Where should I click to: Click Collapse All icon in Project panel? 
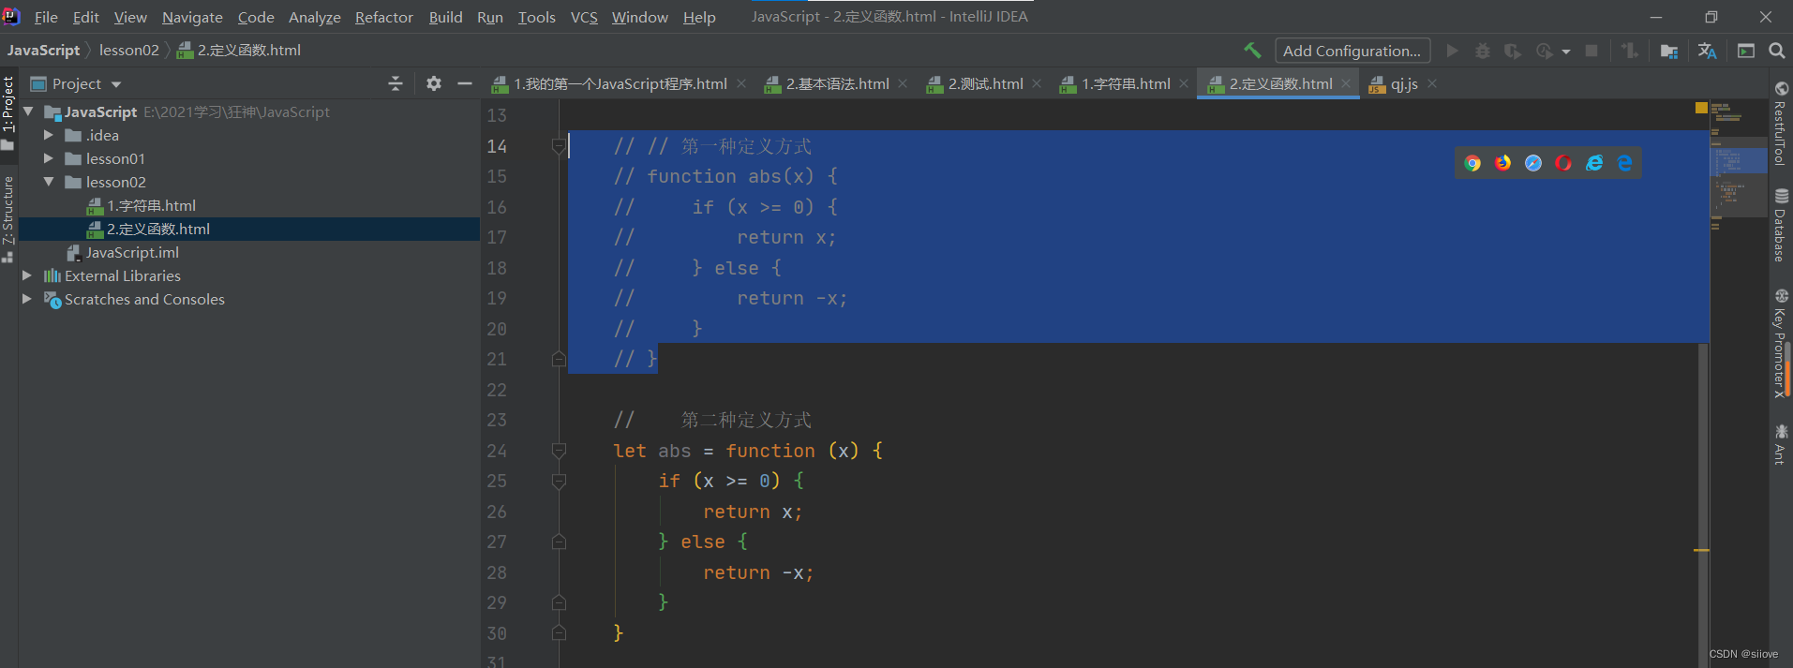pyautogui.click(x=396, y=83)
